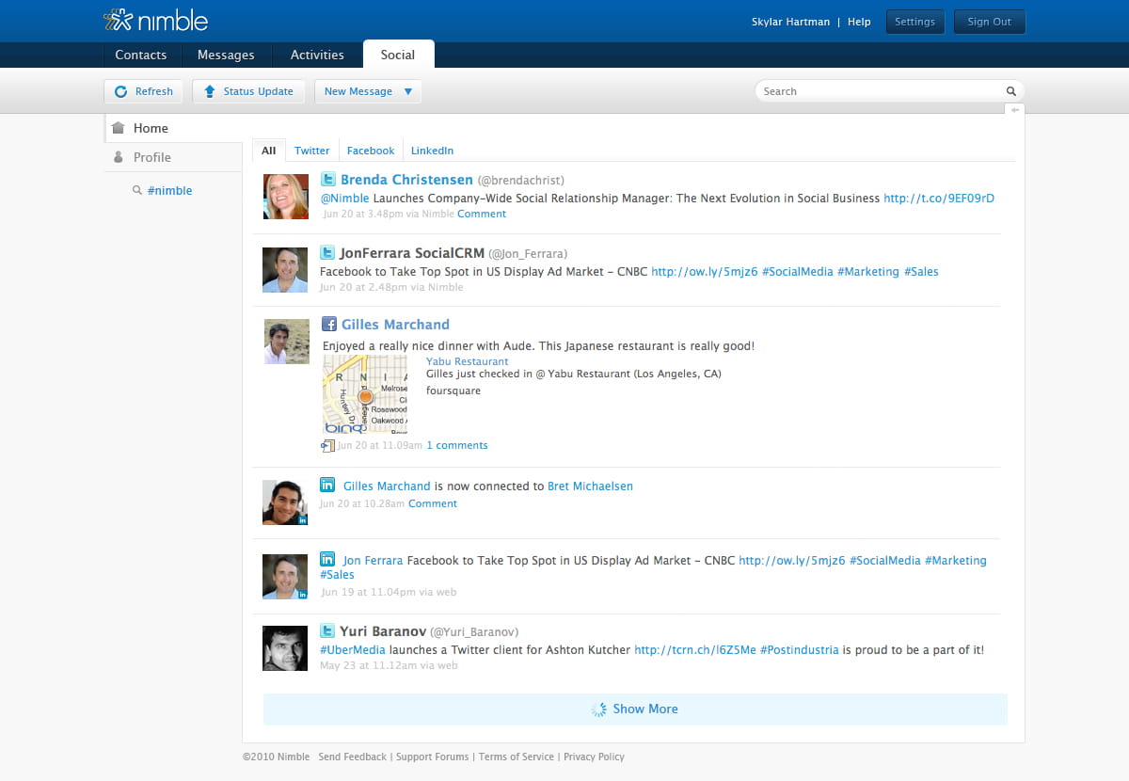Open Brenda Christensen's avatar photo
Image resolution: width=1129 pixels, height=781 pixels.
pos(286,197)
